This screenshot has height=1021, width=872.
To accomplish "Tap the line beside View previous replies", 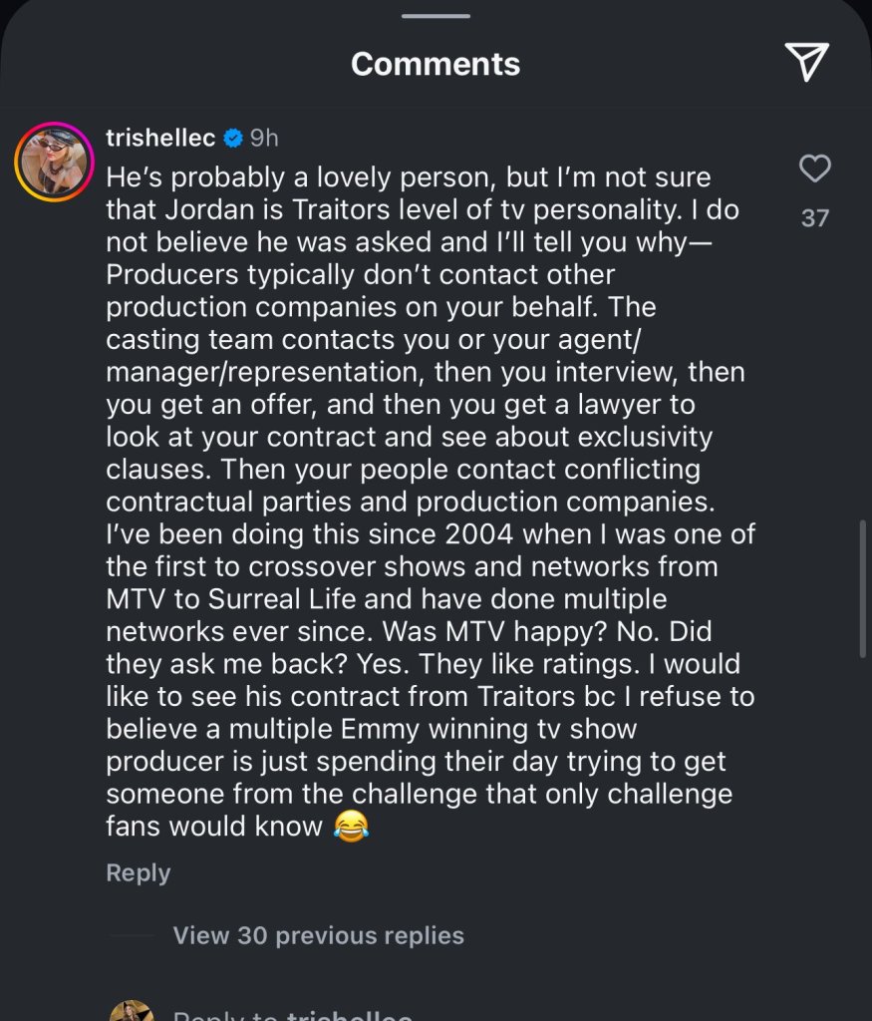I will pos(131,936).
